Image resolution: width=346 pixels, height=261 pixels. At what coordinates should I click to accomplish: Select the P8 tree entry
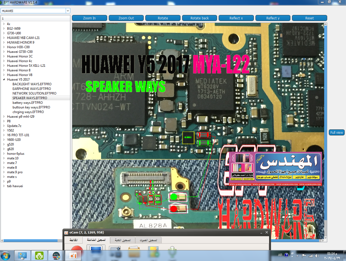9,121
